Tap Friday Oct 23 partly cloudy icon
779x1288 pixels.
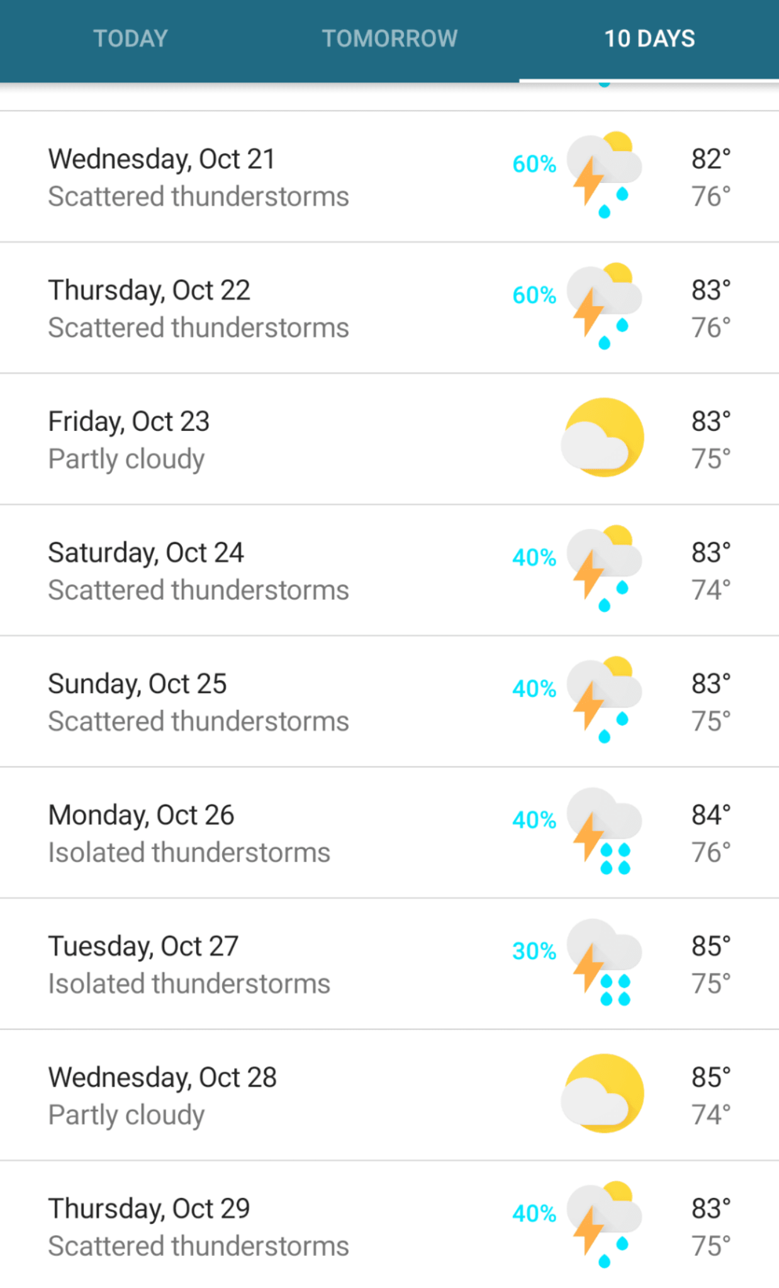(603, 438)
